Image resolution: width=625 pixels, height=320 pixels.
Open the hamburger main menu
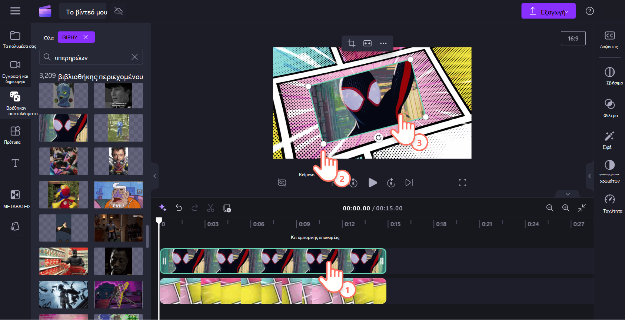[x=15, y=11]
